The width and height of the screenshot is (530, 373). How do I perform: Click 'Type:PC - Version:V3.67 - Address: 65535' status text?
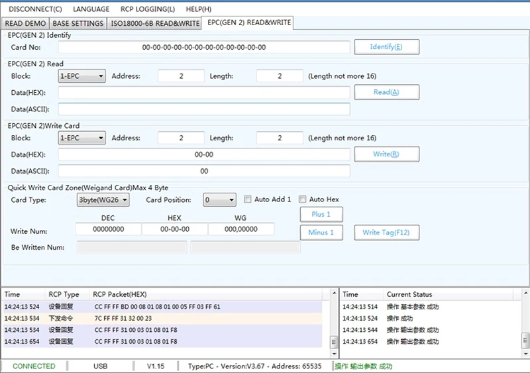click(x=255, y=366)
